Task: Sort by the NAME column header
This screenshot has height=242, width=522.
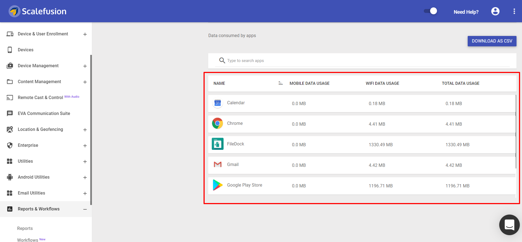Action: [x=219, y=83]
